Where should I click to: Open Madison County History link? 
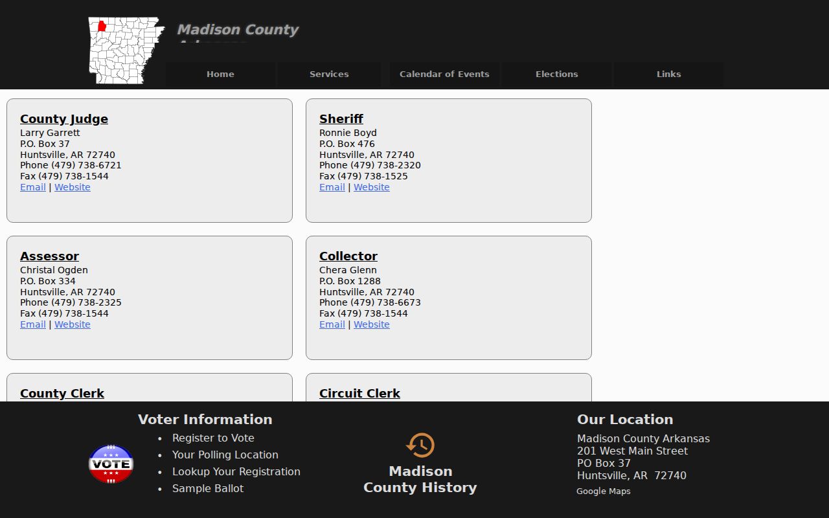pyautogui.click(x=420, y=480)
